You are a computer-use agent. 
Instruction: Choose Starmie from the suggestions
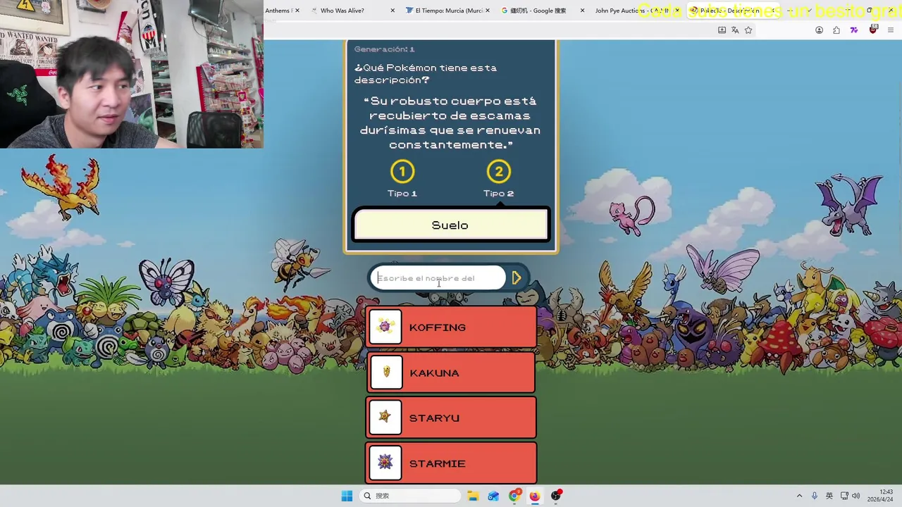(x=451, y=463)
